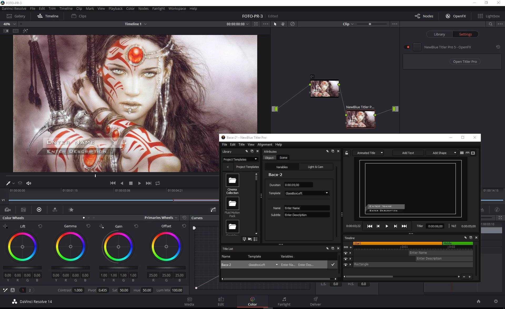Viewport: 505px width, 309px height.
Task: Toggle the Вася-2 title checkmark
Action: coord(333,265)
